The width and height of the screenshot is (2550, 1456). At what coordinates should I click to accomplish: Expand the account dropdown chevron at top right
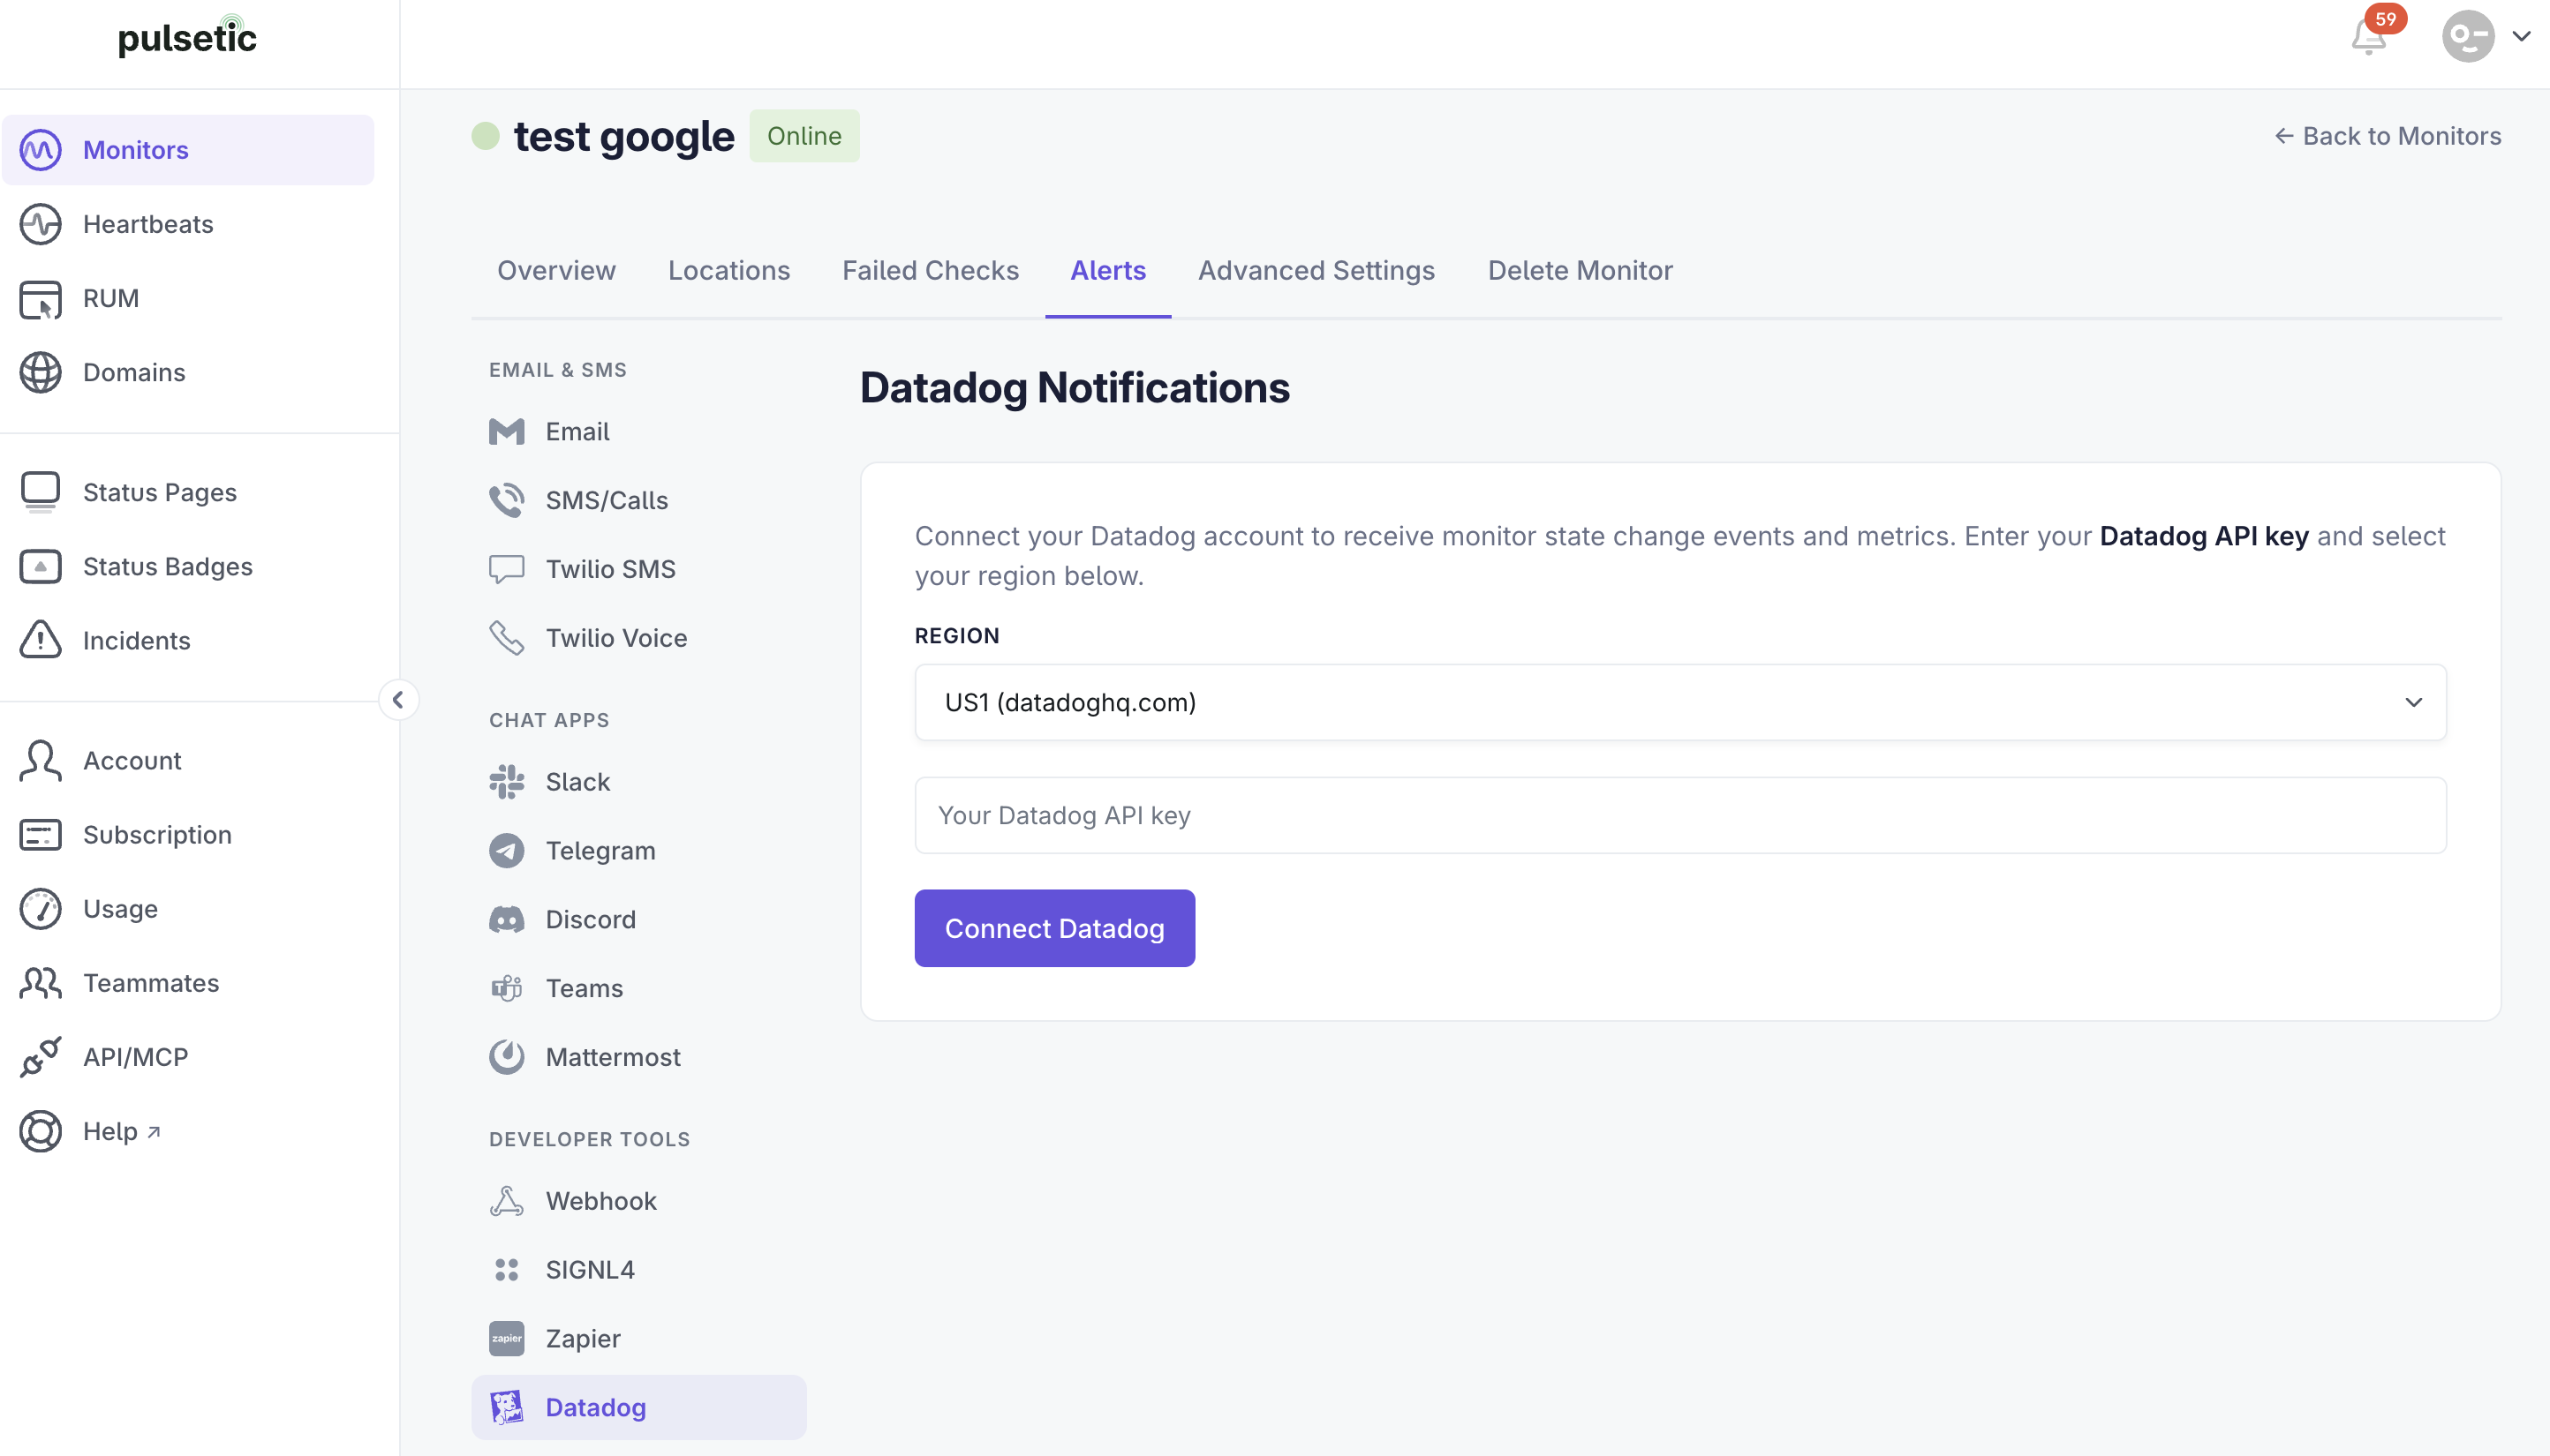(x=2522, y=37)
